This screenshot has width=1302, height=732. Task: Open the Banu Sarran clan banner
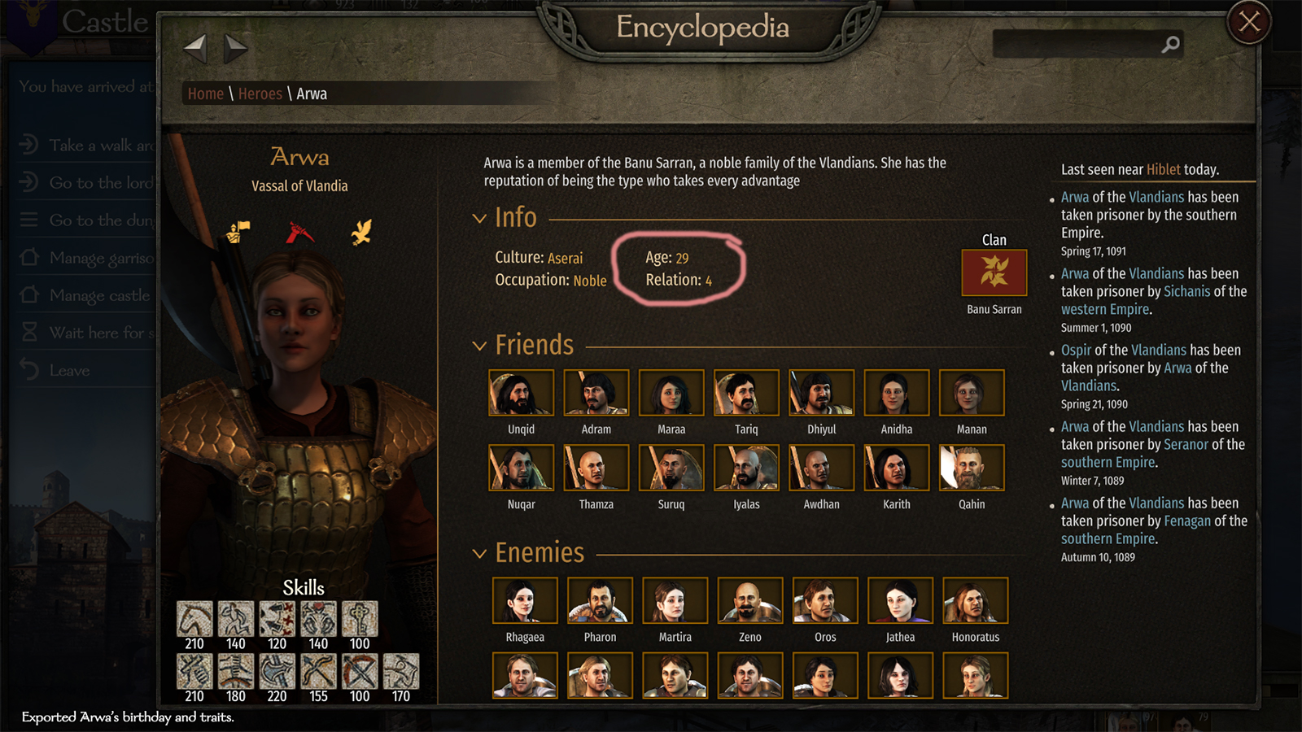pyautogui.click(x=994, y=272)
